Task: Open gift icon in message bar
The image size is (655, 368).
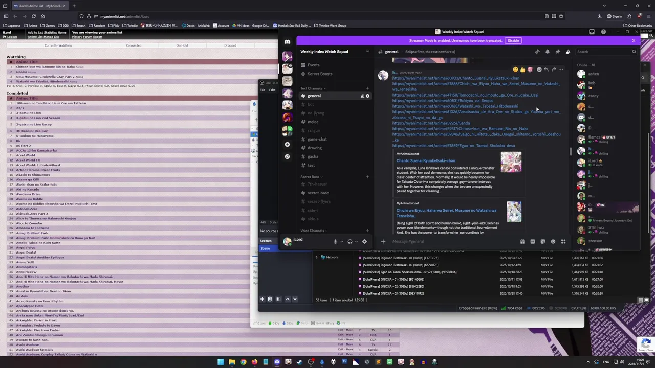Action: pos(522,242)
